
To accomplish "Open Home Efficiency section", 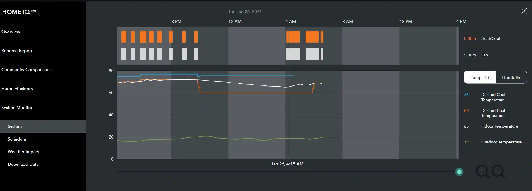I will point(17,89).
